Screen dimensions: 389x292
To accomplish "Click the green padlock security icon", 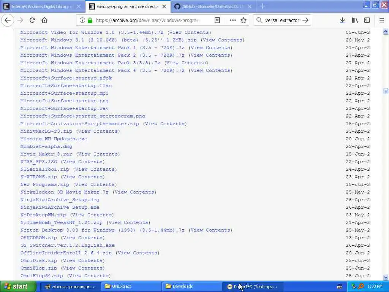I will click(90, 21).
